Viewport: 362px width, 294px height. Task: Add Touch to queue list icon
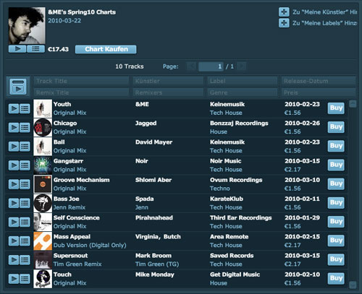pos(25,279)
